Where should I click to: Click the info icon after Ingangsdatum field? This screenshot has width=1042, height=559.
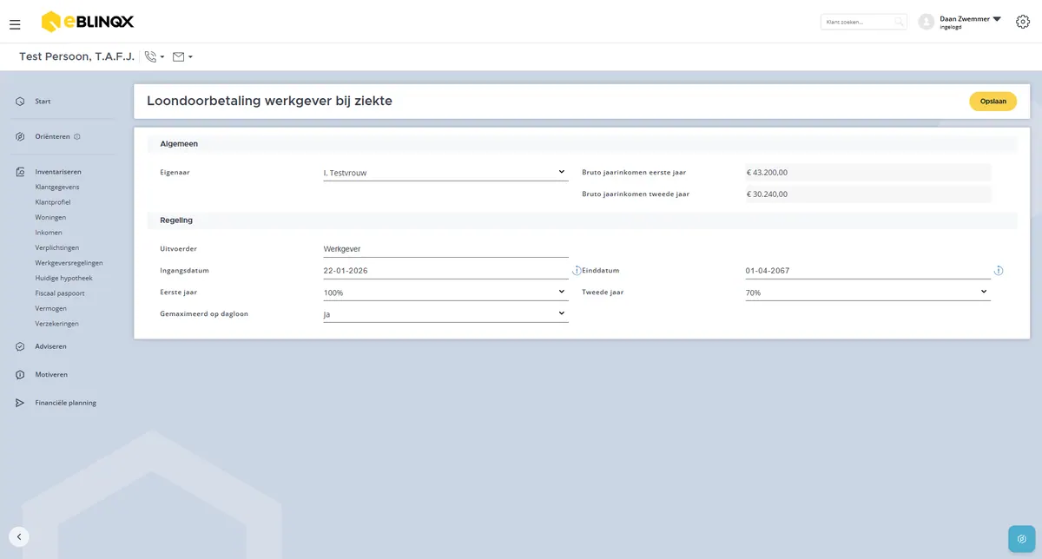click(x=577, y=271)
